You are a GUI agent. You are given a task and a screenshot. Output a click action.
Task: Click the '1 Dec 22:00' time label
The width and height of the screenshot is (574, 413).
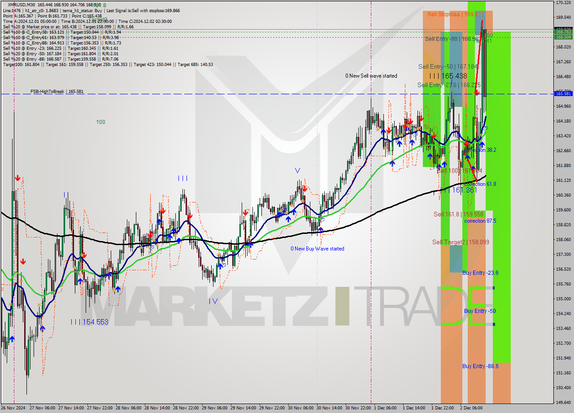(x=443, y=409)
